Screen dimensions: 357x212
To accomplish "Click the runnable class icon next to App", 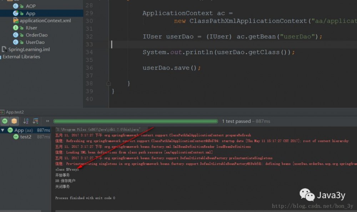I will pos(15,14).
